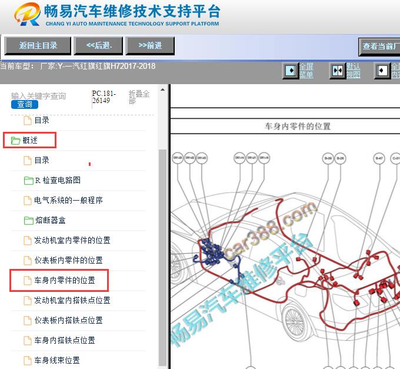Viewport: 400px width, 369px height.
Task: Click the PC.181-26149 code text
Action: (104, 97)
